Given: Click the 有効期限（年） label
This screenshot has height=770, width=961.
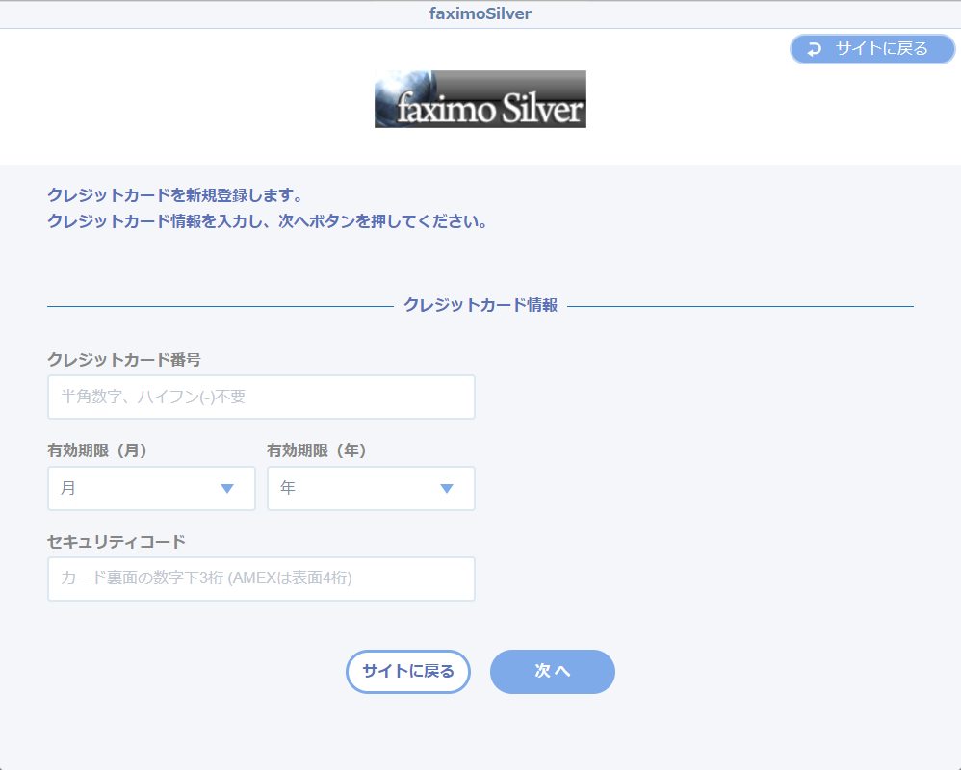Looking at the screenshot, I should pos(316,450).
